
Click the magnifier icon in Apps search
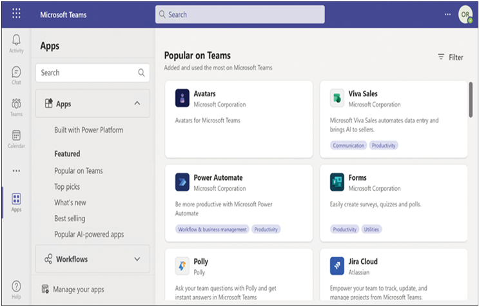[x=141, y=73]
